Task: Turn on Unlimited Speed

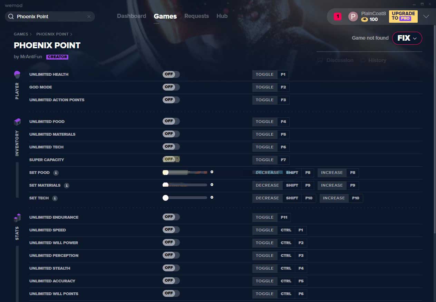Action: click(x=171, y=230)
